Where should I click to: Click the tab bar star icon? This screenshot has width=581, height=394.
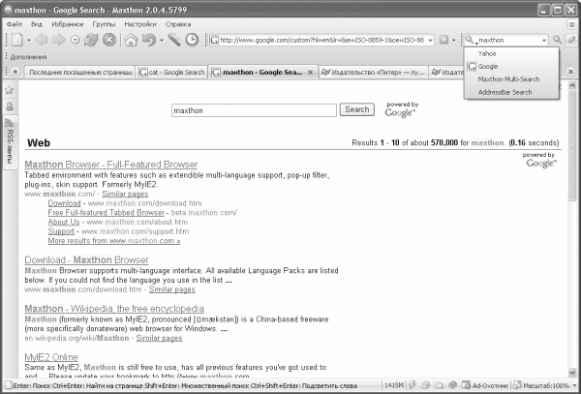[x=15, y=72]
